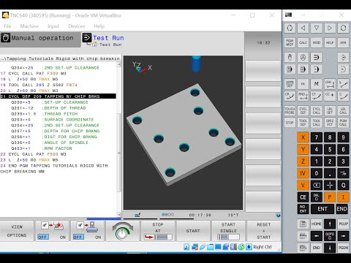Open the Machine menu
351x263 pixels.
point(29,26)
